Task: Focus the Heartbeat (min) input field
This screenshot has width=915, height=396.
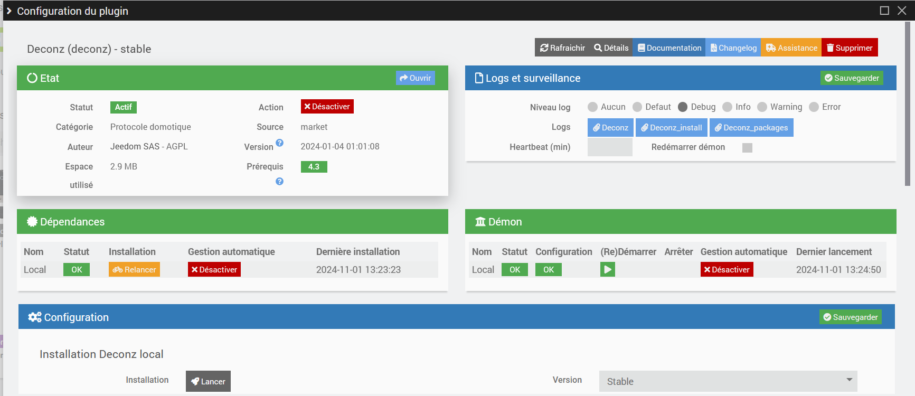Action: click(x=610, y=147)
